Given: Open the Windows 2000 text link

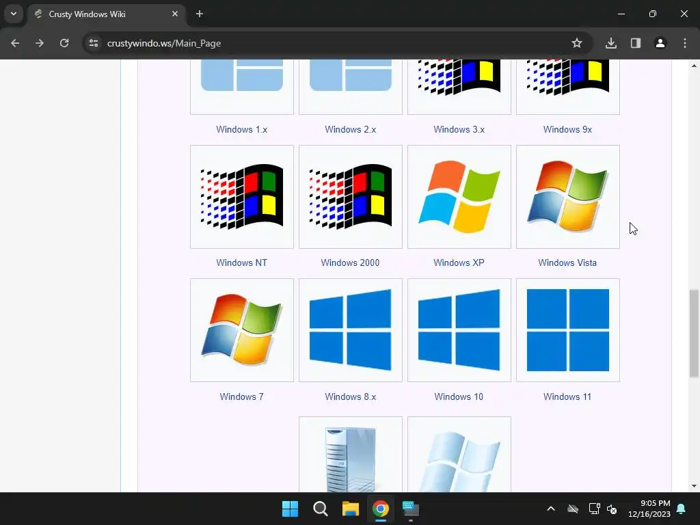Looking at the screenshot, I should (x=350, y=263).
